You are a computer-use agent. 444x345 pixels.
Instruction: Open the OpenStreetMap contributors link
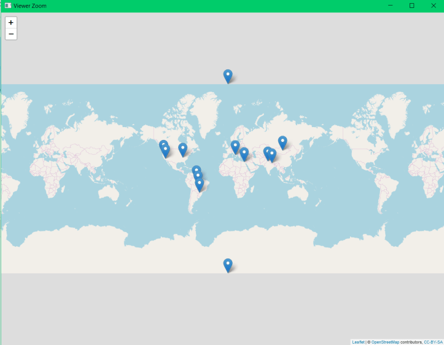pyautogui.click(x=385, y=342)
